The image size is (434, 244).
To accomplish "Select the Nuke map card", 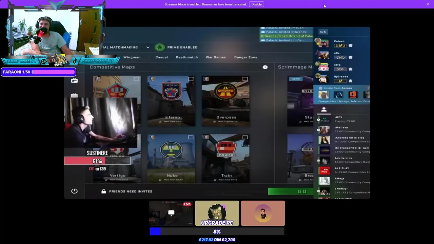I will pos(171,159).
